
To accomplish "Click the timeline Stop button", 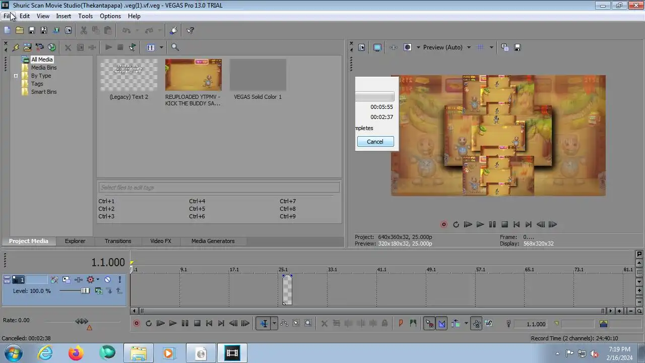I will click(197, 324).
